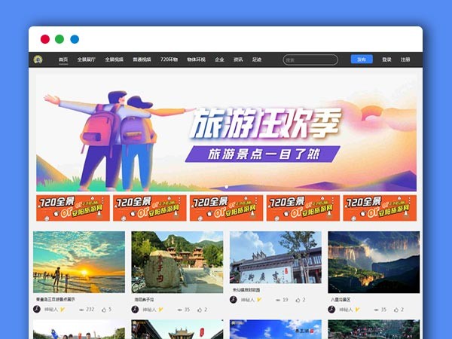Select the 首页 tab in the navbar
The width and height of the screenshot is (452, 339).
click(63, 60)
